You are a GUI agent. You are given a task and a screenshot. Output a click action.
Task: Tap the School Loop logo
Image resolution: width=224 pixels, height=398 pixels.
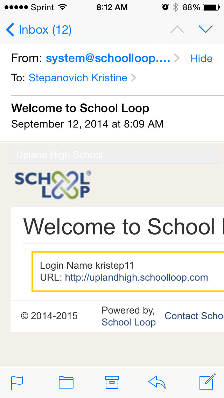(52, 185)
